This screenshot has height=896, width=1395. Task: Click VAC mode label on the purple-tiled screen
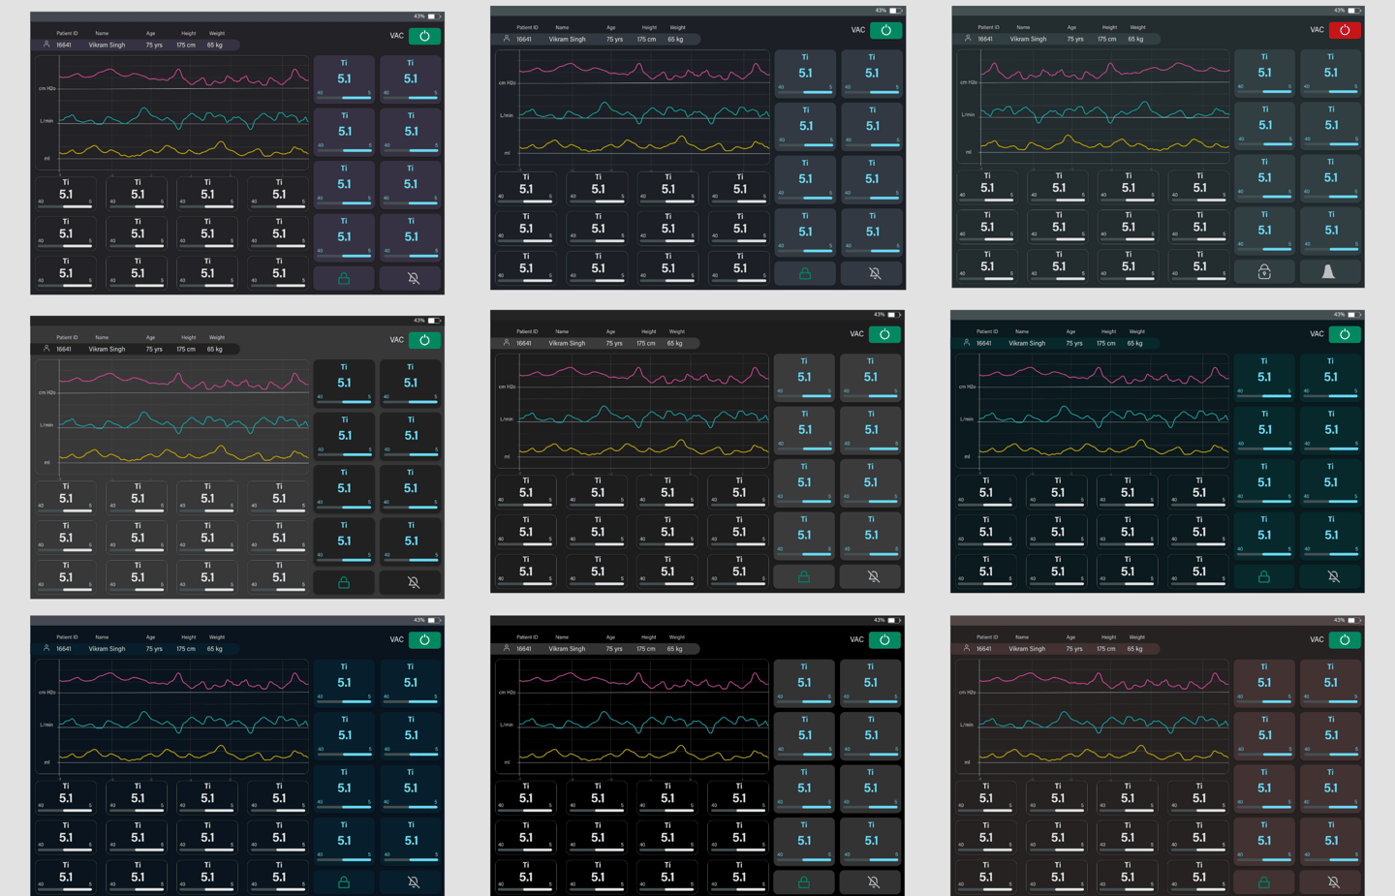click(396, 36)
